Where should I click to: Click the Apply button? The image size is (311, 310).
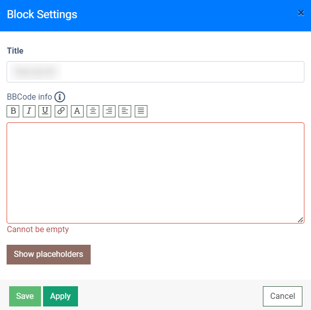[60, 296]
